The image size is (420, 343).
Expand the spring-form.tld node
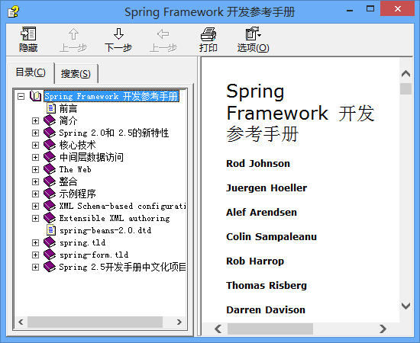(35, 255)
